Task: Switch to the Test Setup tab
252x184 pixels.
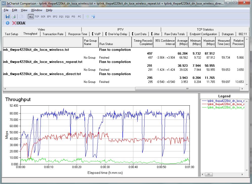Action: pos(11,34)
